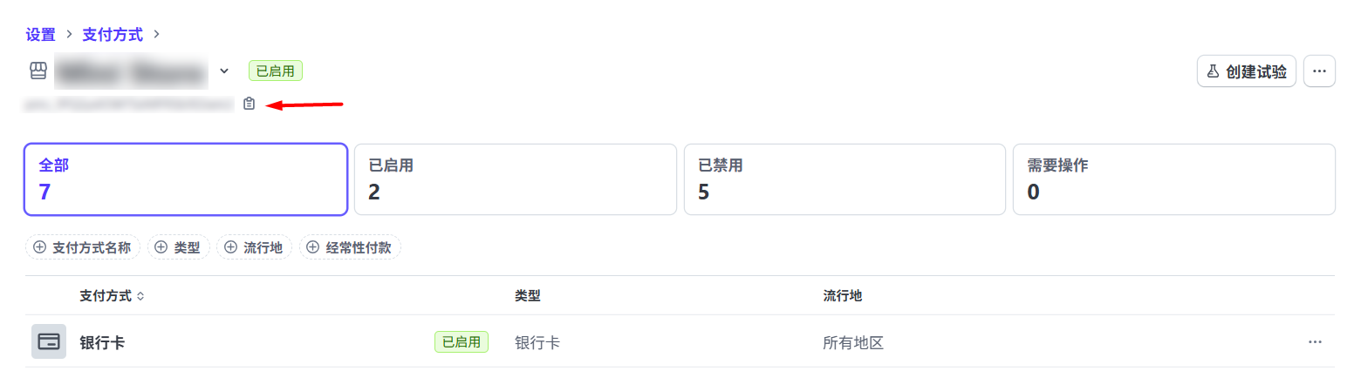The width and height of the screenshot is (1361, 371).
Task: Open the 经常性付款 filter dropdown
Action: tap(351, 247)
